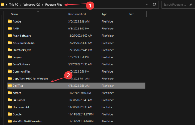
Task: Click the Azure Data Studio folder icon
Action: [x=10, y=43]
